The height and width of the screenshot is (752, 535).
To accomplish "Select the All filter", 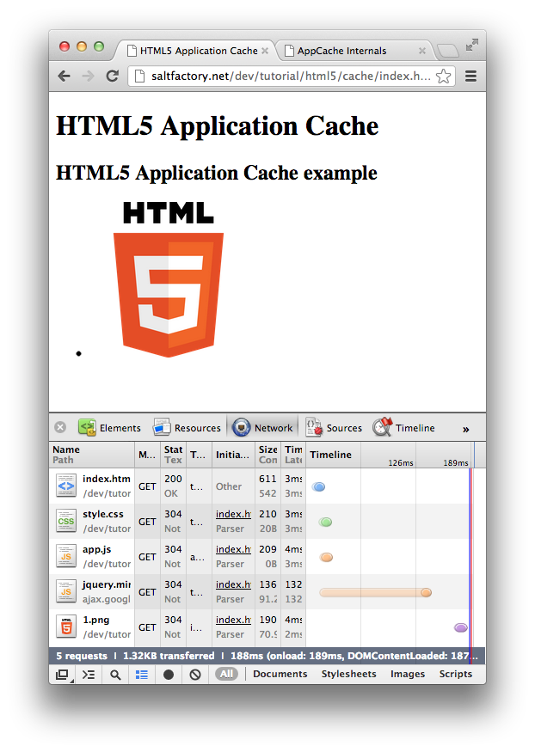I will [226, 674].
